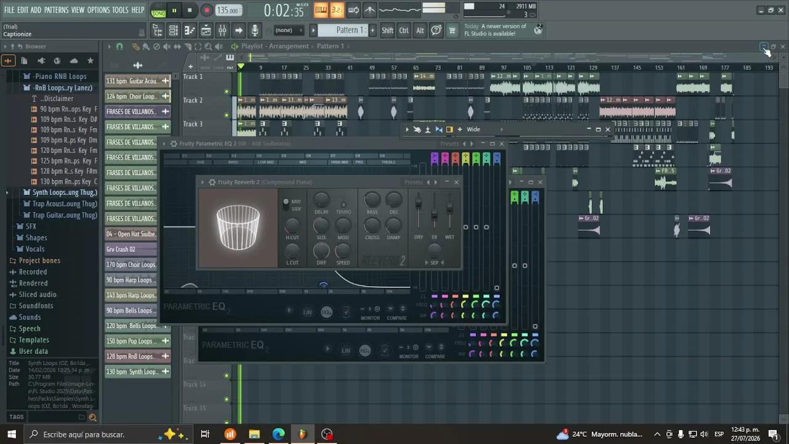This screenshot has width=789, height=444.
Task: Select the Browser audio waveform tab icon
Action: (x=8, y=60)
